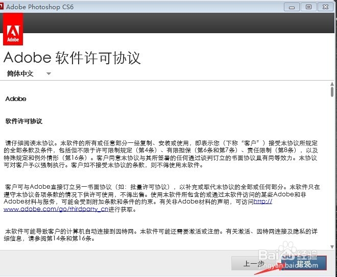The height and width of the screenshot is (277, 337).
Task: Click the license text scrollbar thumb
Action: pyautogui.click(x=332, y=92)
